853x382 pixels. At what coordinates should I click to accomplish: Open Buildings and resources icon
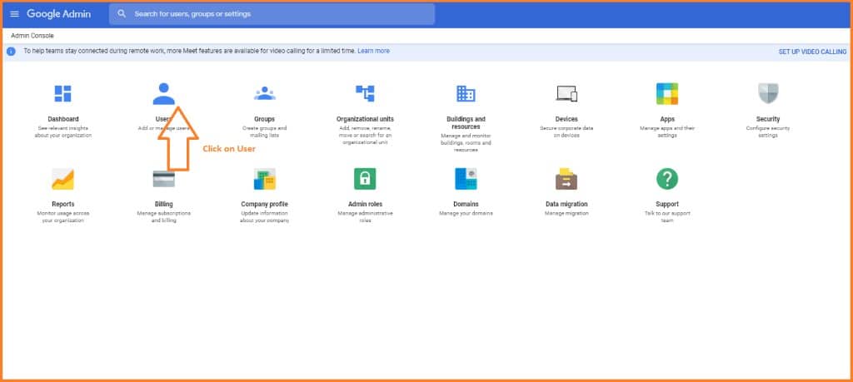tap(466, 93)
